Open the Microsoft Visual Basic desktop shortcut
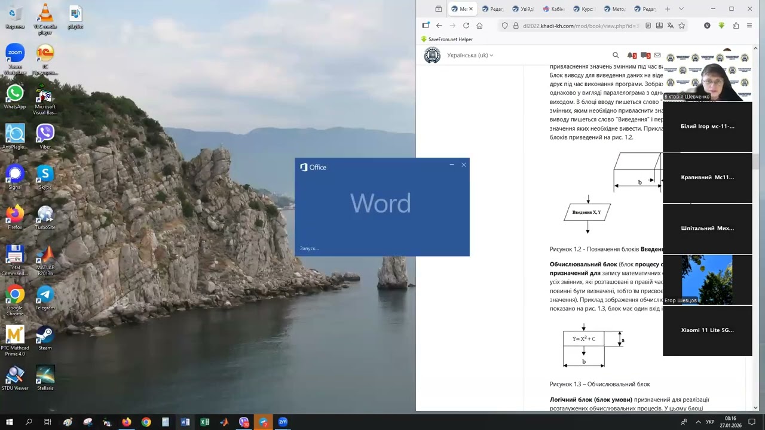765x430 pixels. 45,100
